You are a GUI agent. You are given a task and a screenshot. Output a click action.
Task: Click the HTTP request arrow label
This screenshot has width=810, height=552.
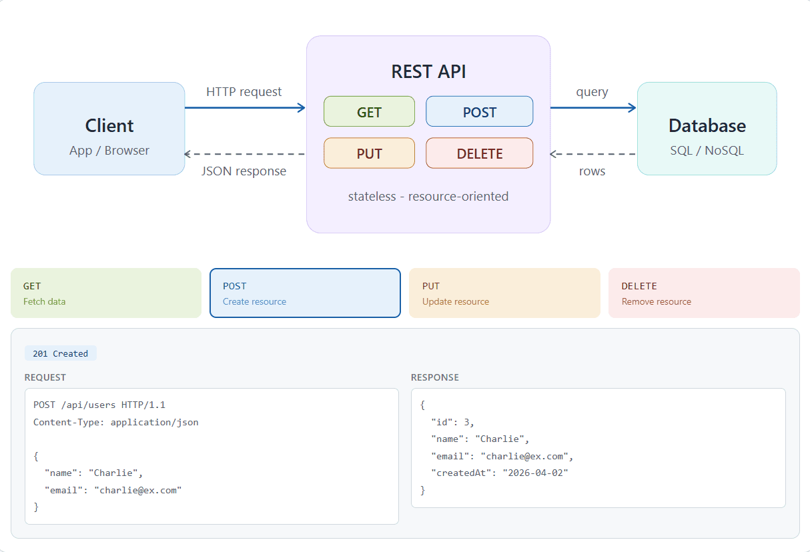tap(244, 92)
